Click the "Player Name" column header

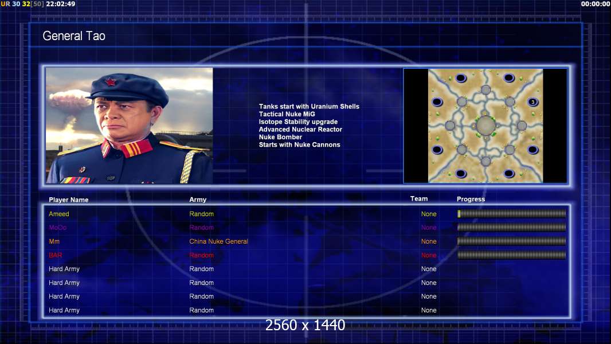(x=69, y=200)
